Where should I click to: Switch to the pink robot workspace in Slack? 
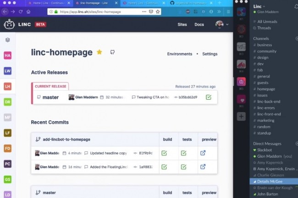click(241, 82)
